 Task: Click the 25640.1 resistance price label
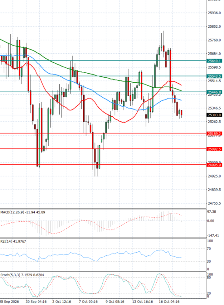(214, 61)
